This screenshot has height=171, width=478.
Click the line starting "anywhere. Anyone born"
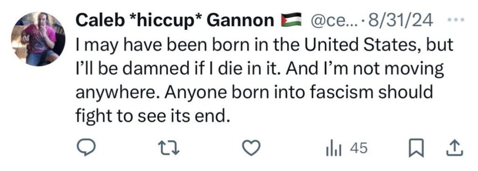(x=254, y=93)
